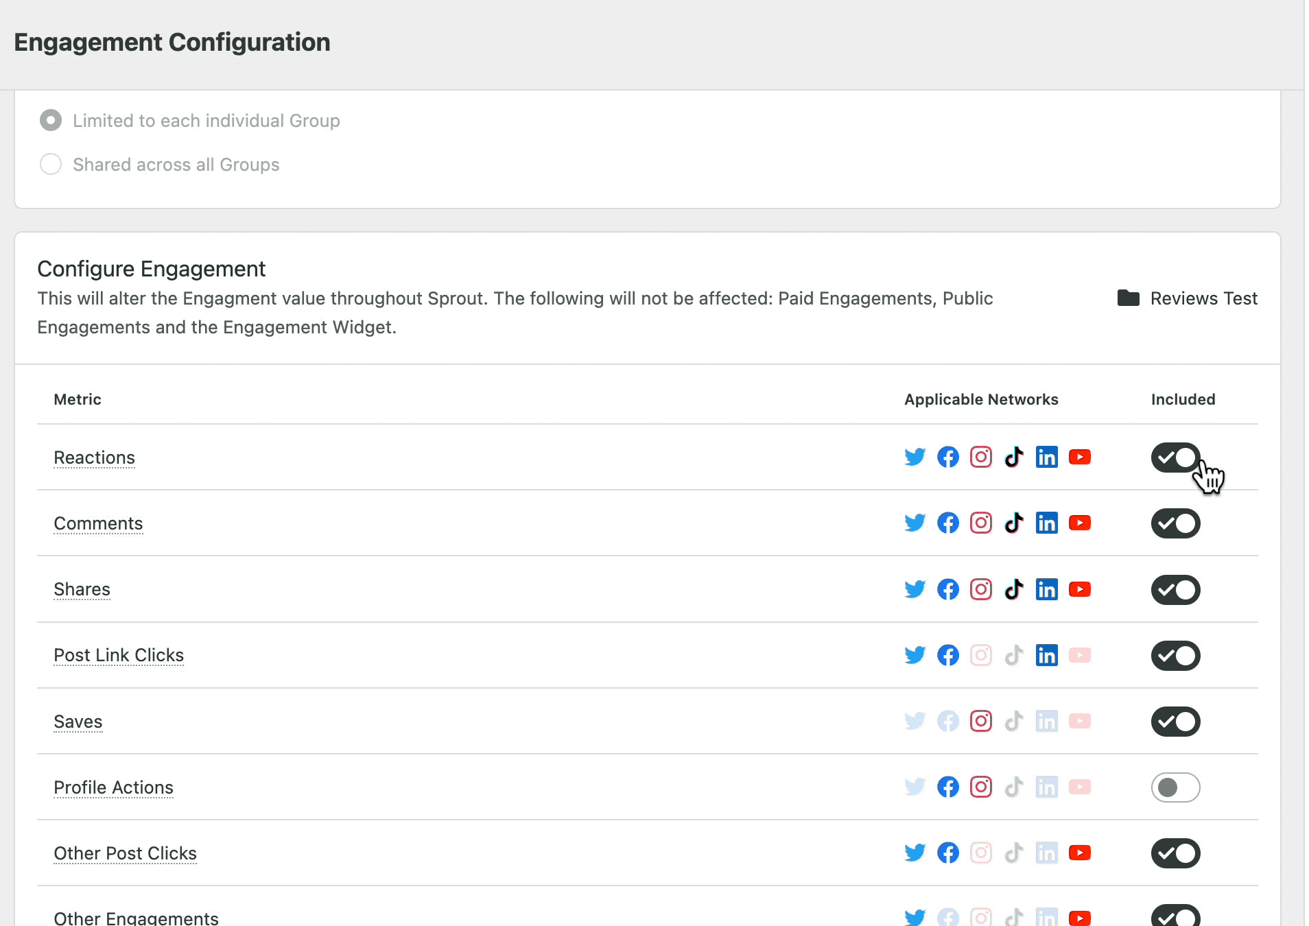
Task: Click the YouTube icon in Other Post Clicks row
Action: (x=1080, y=853)
